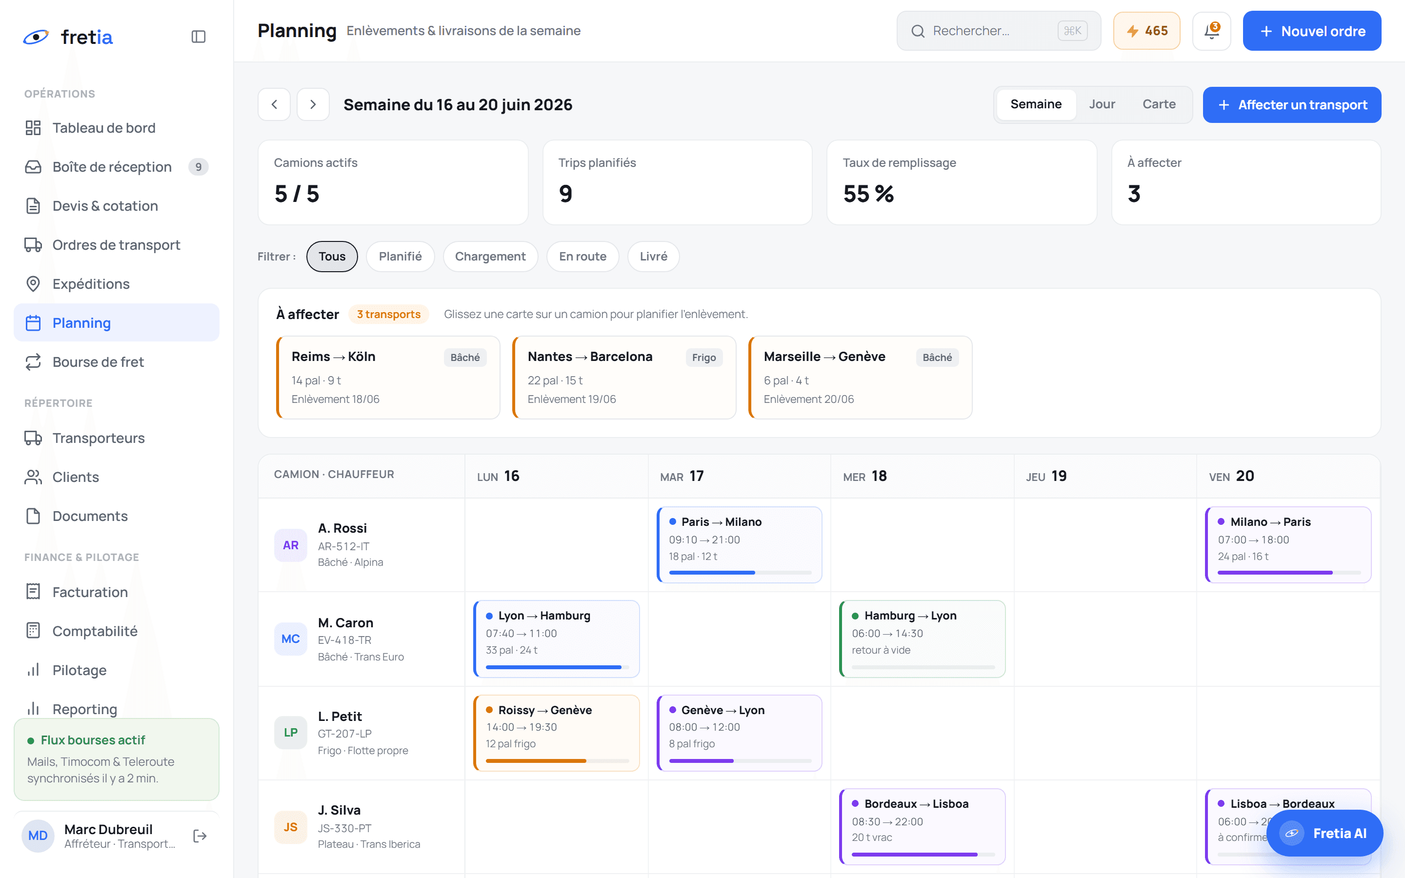The width and height of the screenshot is (1405, 878).
Task: Click the MER 18 column header
Action: (x=923, y=476)
